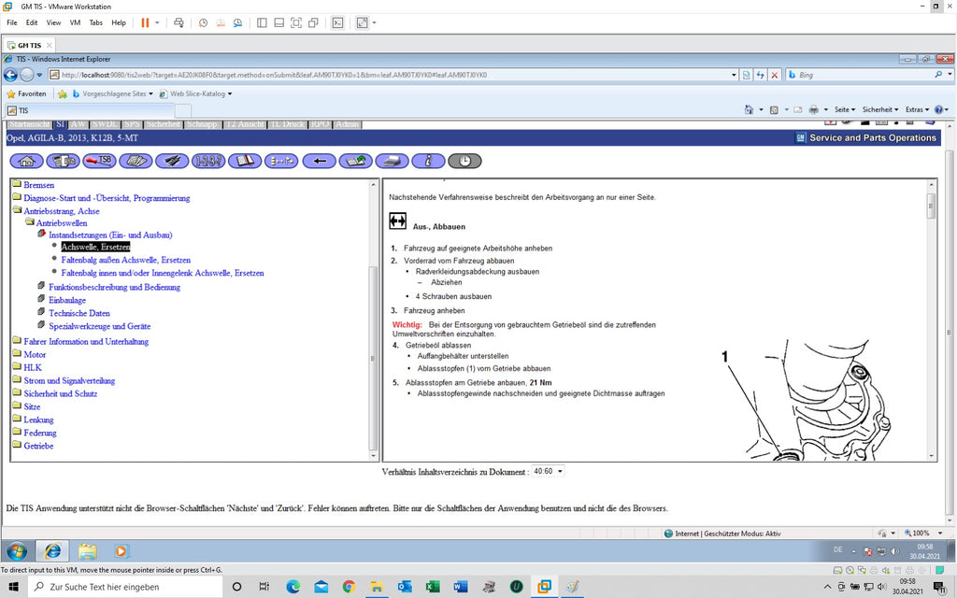Screen dimensions: 957x598
Task: Send Ctrl+Alt+Del to the VM
Action: pos(179,22)
